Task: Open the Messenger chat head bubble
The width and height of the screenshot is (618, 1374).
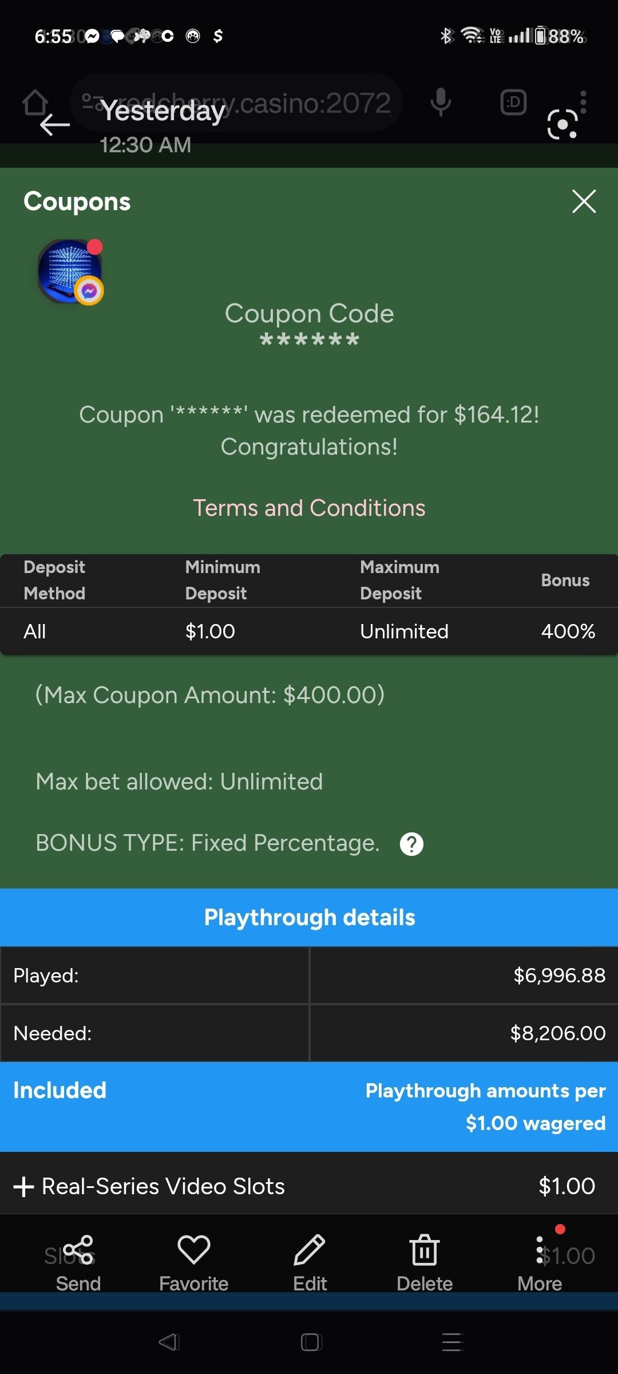Action: pyautogui.click(x=70, y=272)
